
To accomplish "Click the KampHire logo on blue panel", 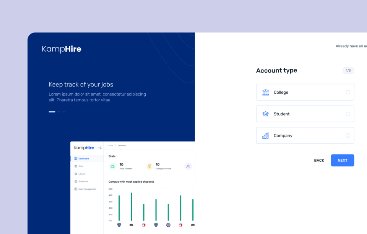I will pyautogui.click(x=62, y=49).
